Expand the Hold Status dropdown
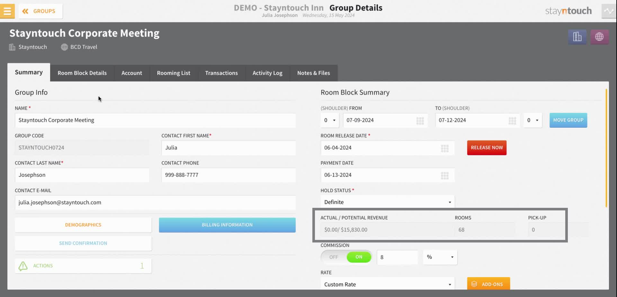 [388, 202]
